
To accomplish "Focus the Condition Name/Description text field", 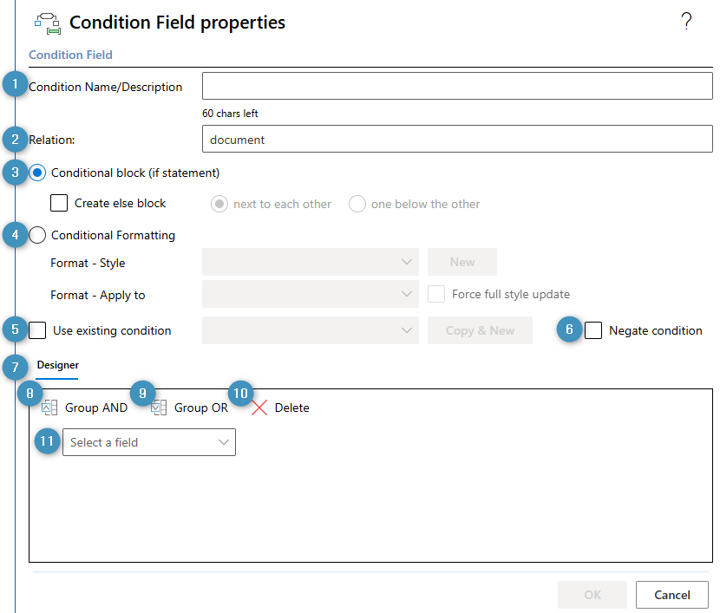I will point(457,86).
